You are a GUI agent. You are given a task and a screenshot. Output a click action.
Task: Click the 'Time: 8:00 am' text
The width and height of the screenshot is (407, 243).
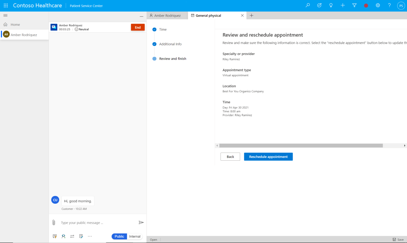click(232, 111)
